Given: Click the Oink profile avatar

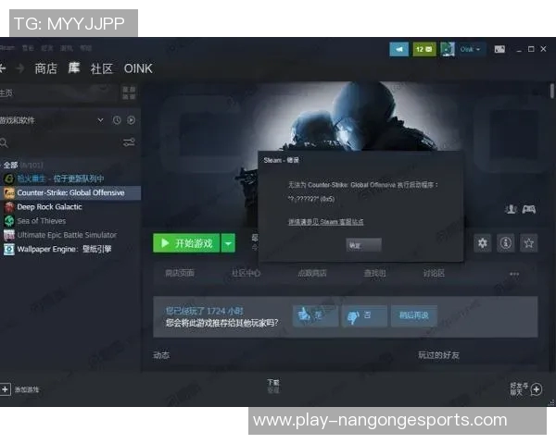Looking at the screenshot, I should pyautogui.click(x=448, y=49).
